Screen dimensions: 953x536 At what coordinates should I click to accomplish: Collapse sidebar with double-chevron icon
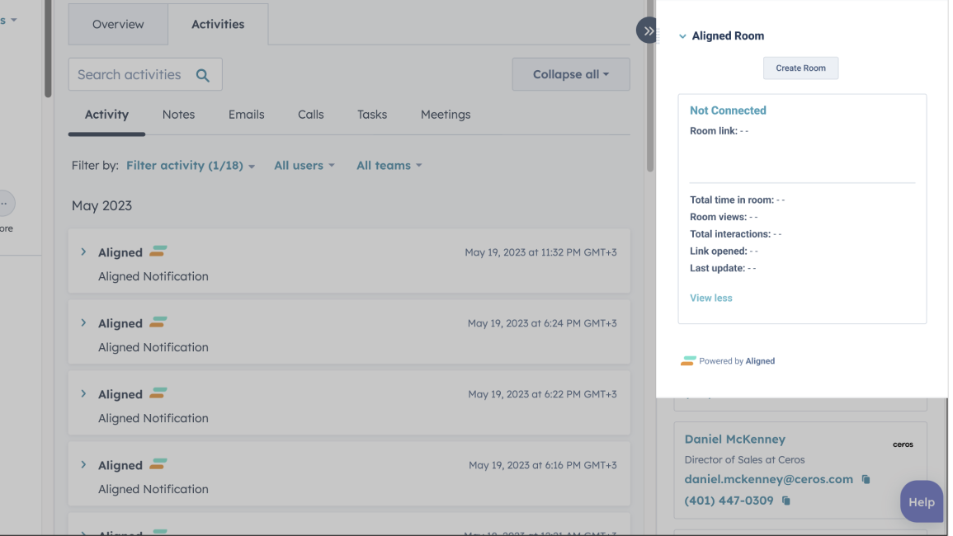649,31
